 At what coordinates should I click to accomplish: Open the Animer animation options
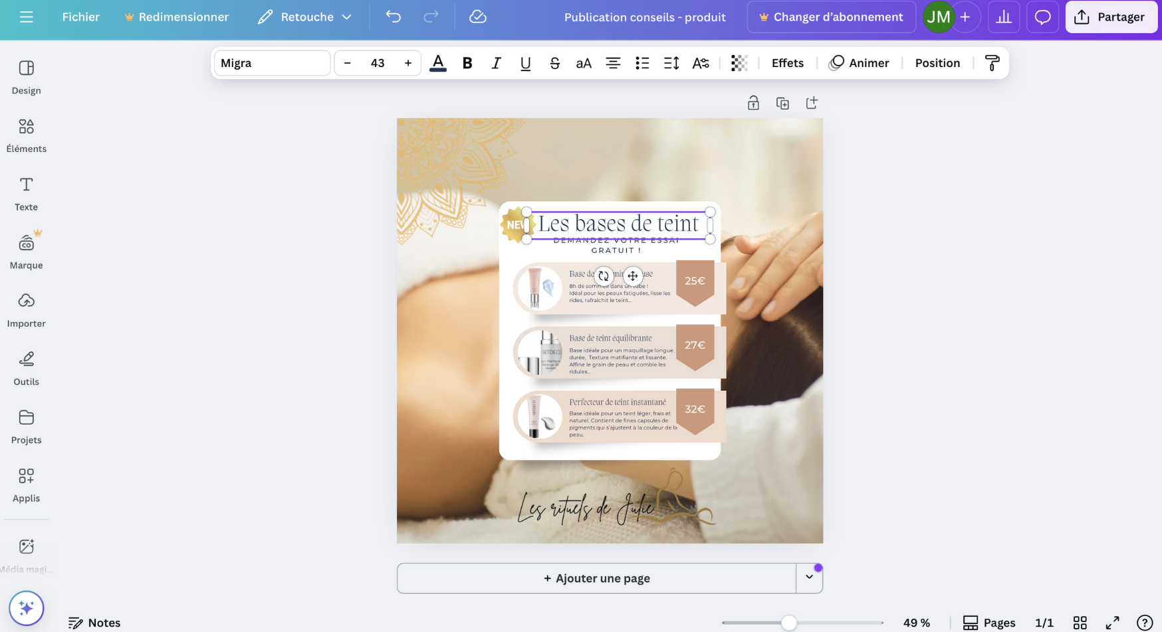859,63
